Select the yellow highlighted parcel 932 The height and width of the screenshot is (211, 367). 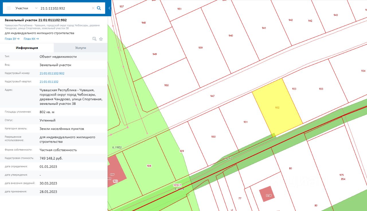tap(277, 107)
